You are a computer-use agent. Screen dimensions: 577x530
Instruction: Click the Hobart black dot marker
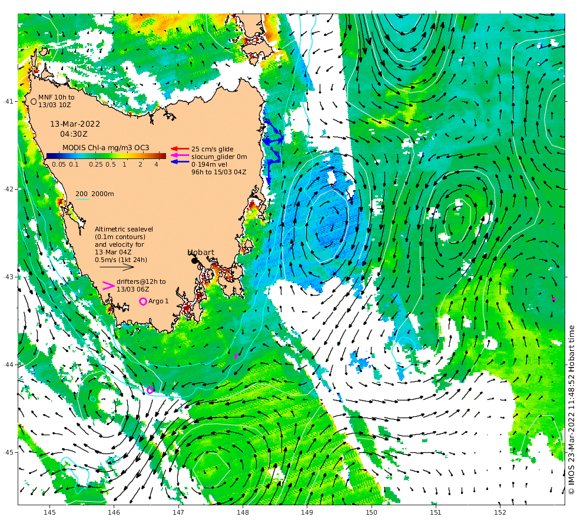[x=195, y=260]
